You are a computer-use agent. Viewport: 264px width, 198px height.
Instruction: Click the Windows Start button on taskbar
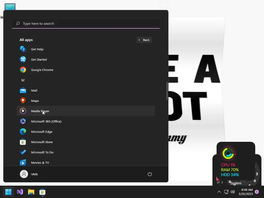click(x=8, y=192)
